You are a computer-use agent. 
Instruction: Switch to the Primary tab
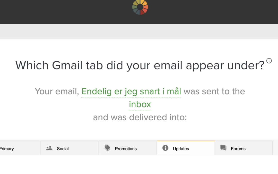pos(7,149)
